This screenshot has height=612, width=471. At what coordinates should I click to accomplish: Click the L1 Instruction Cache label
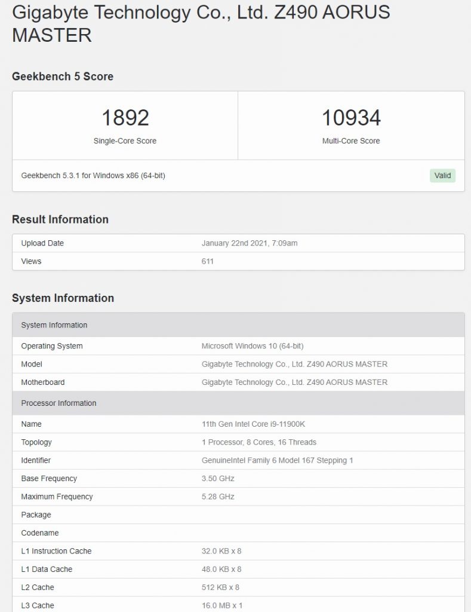pyautogui.click(x=56, y=551)
